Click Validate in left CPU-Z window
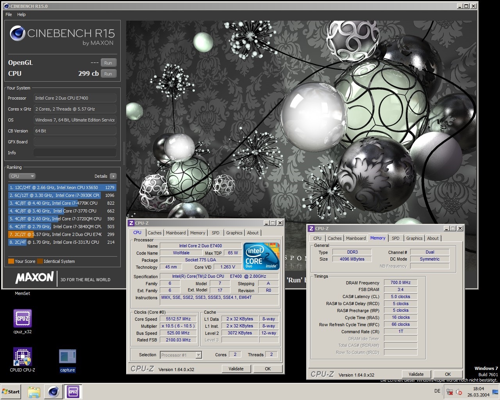 236,369
